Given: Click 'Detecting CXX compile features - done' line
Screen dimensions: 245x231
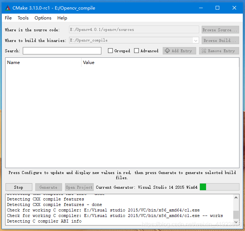Looking at the screenshot, I should (54, 205).
